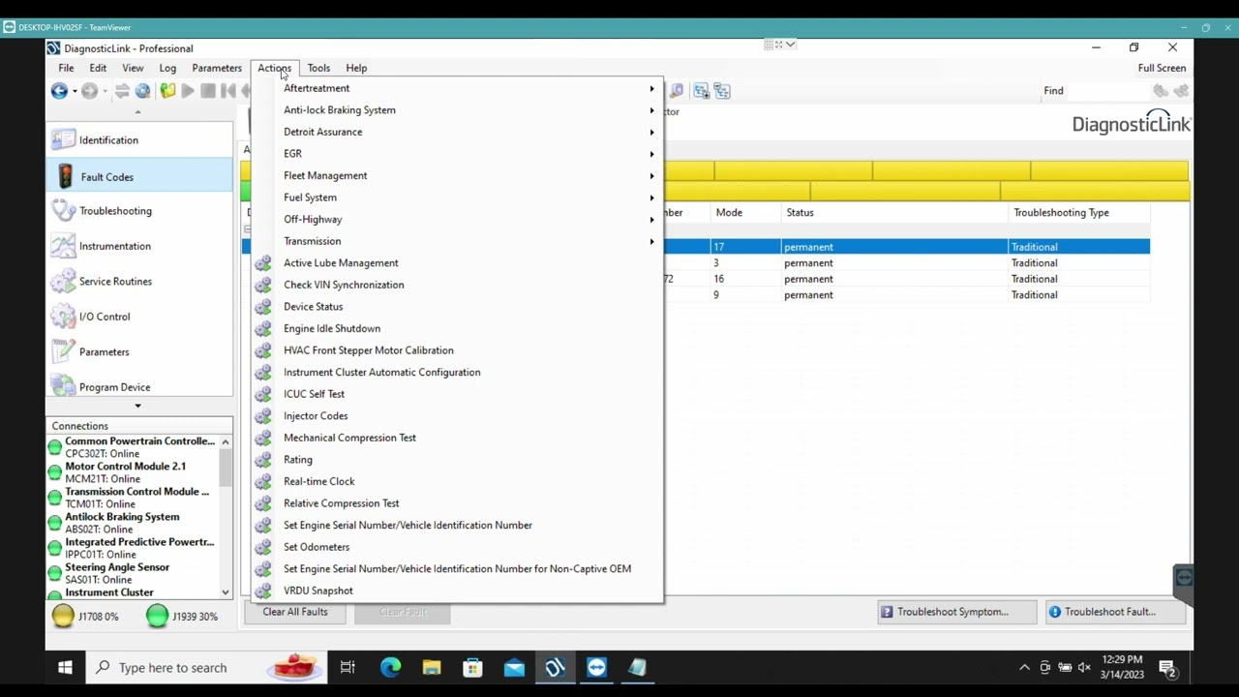Open Microsoft Edge from taskbar
The height and width of the screenshot is (697, 1239).
(x=390, y=668)
